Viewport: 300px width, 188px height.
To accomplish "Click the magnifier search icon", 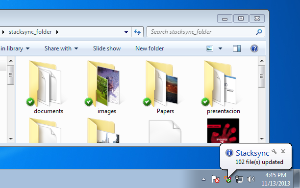I will [259, 32].
